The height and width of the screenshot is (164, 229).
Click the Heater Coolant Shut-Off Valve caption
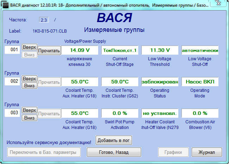160,124
